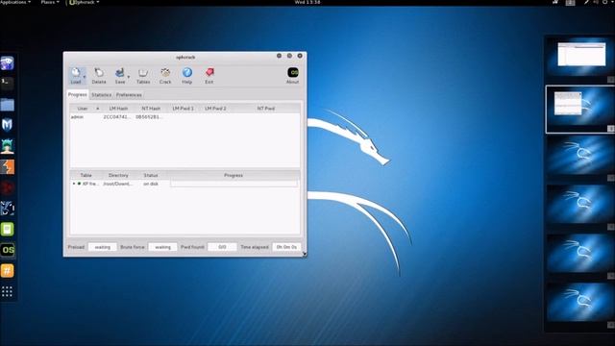Click the NT Pwd column header
615x346 pixels.
point(265,109)
